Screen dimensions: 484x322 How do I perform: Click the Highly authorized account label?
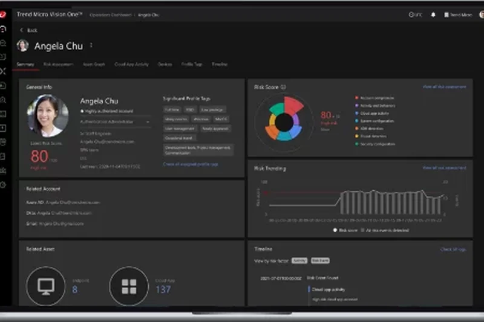click(x=107, y=111)
